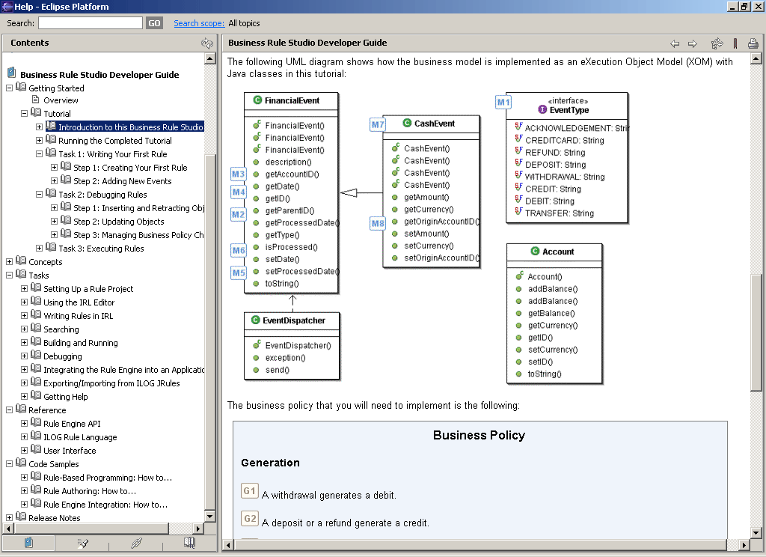Screen dimensions: 766x557
Task: Click the document pane's vertical scrollbar thumb
Action: (756, 332)
